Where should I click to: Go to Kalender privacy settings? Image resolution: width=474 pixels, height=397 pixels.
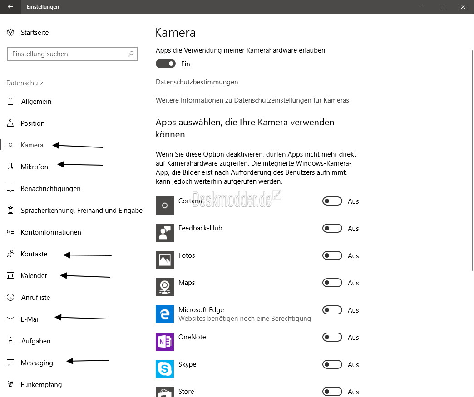(34, 275)
